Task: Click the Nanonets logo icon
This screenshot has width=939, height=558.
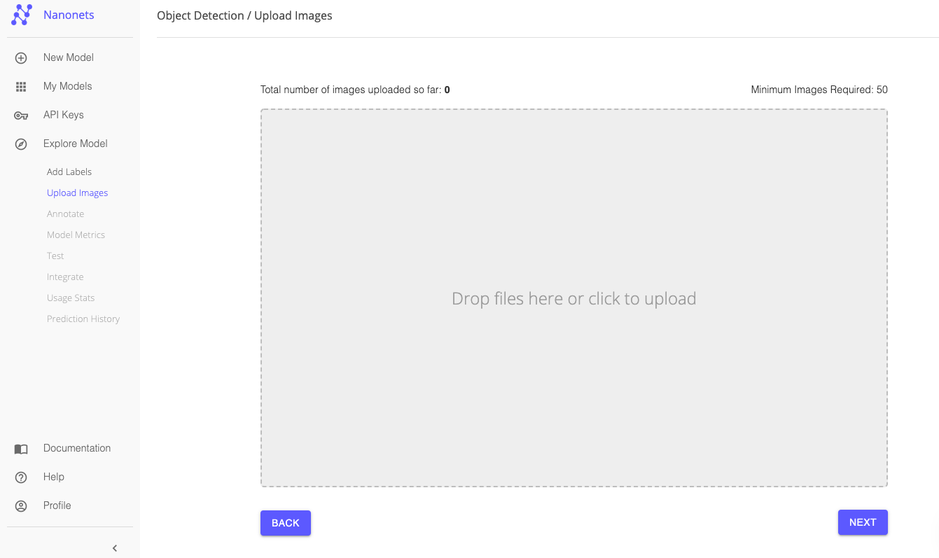Action: pyautogui.click(x=22, y=15)
